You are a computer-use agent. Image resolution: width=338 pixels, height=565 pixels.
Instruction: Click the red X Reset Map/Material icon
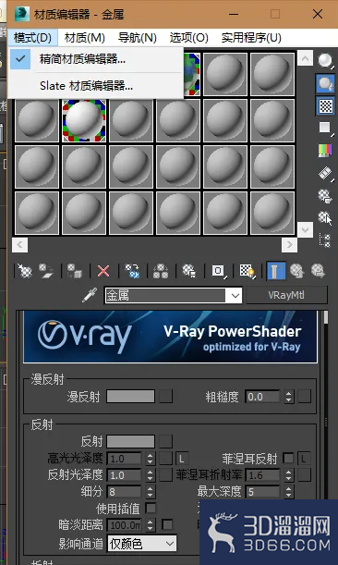[x=103, y=271]
